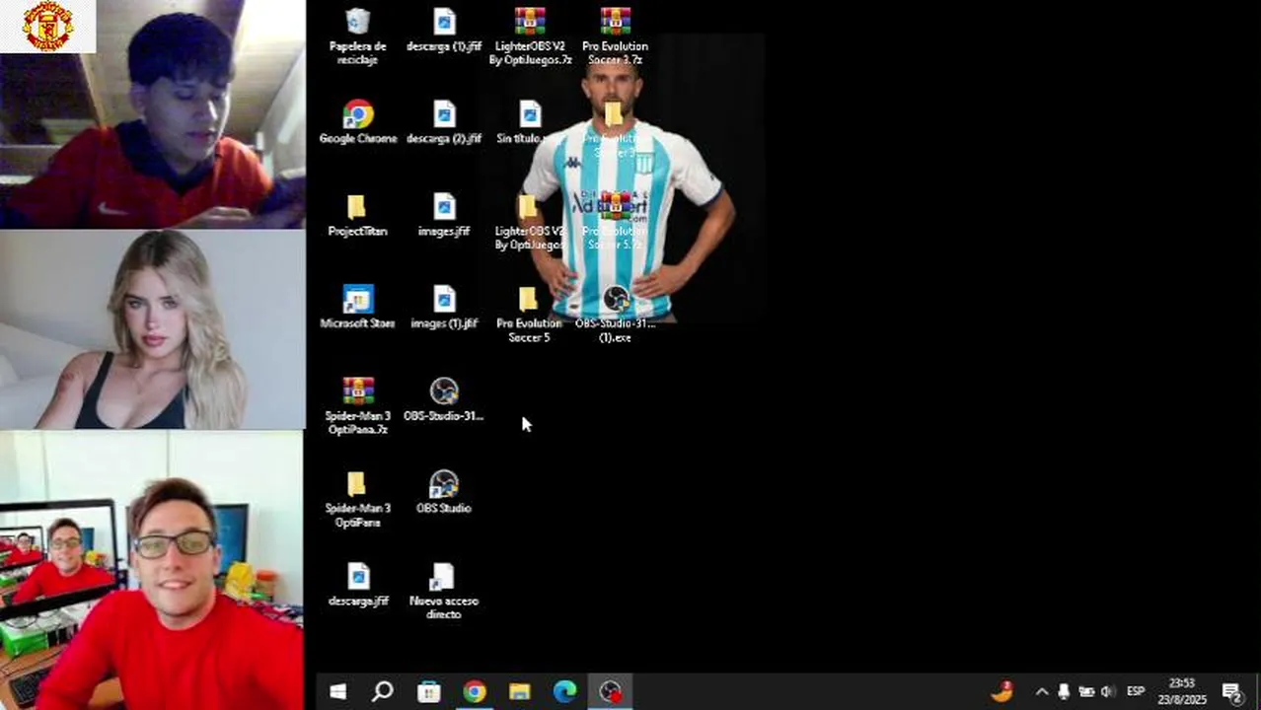Select the LighterOBS V2 By OptiJuegos.7z archive
The height and width of the screenshot is (710, 1261).
tap(530, 36)
